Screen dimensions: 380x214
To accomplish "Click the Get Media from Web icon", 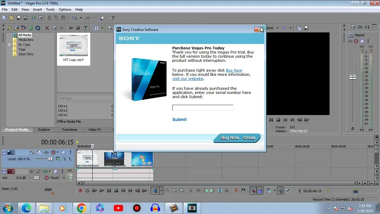I will pos(38,28).
